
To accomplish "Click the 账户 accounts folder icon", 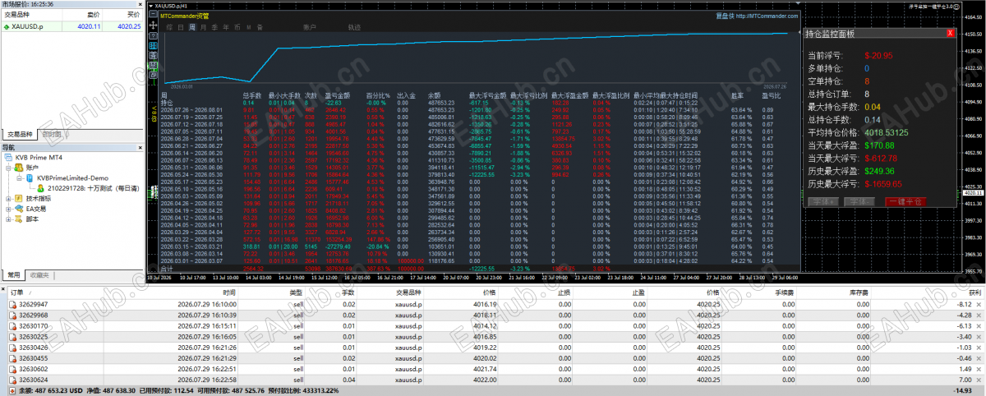I will point(17,167).
